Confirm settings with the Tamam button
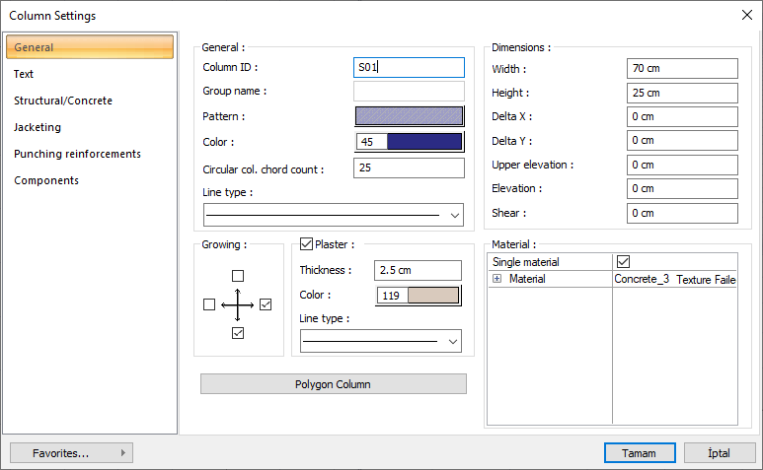Screen dimensions: 763x470 pos(640,453)
